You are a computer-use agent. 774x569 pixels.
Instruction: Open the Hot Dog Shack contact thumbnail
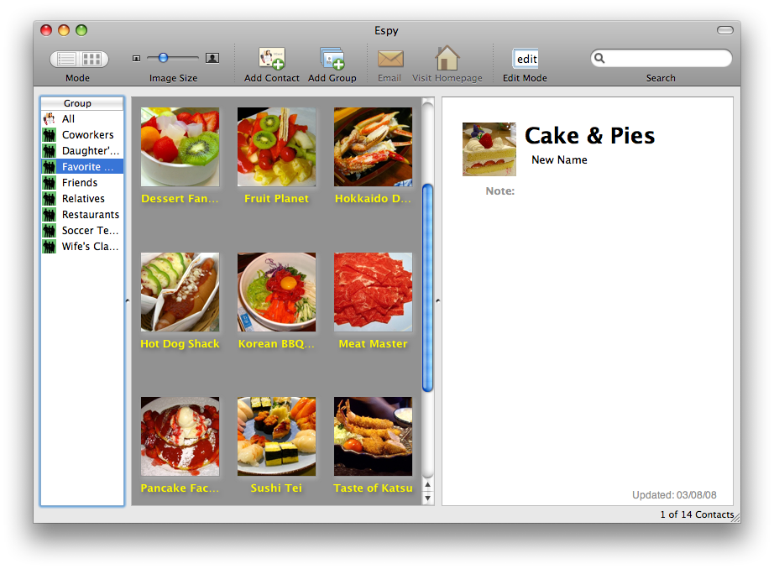click(180, 292)
